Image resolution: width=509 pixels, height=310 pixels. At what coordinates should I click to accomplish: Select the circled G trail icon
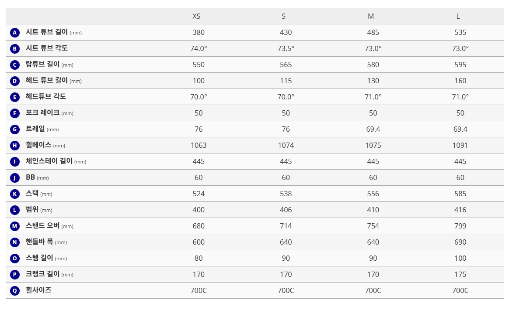(15, 129)
